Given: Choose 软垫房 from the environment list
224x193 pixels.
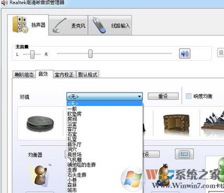Looking at the screenshot, I should [105, 114].
